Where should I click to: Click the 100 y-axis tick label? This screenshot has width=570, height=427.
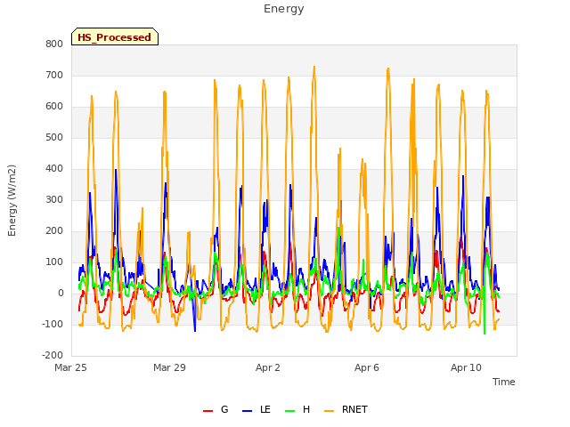(54, 262)
